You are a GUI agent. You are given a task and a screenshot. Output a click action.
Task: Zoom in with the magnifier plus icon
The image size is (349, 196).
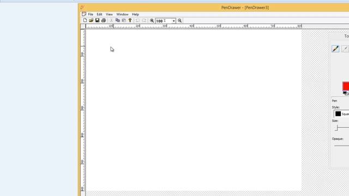pyautogui.click(x=152, y=21)
